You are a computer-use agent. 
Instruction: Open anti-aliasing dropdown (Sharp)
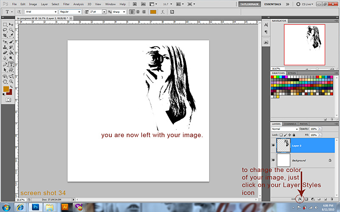124,12
